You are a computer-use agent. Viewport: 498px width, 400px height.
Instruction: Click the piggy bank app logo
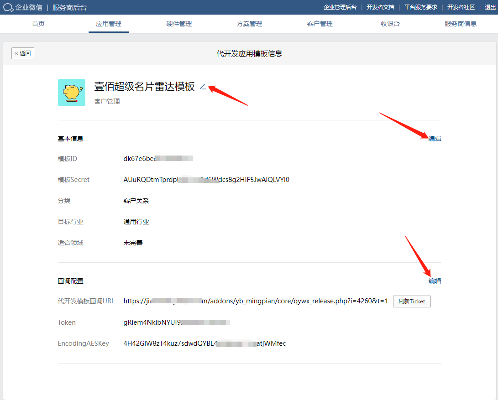point(72,93)
